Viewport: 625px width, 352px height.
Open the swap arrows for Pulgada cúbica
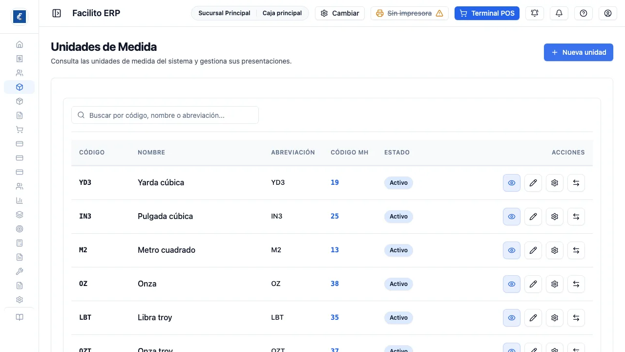(576, 217)
